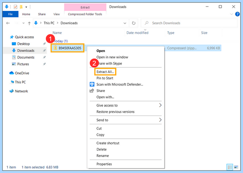Click the Downloads icon in the address bar
This screenshot has height=173, width=243.
click(x=36, y=23)
